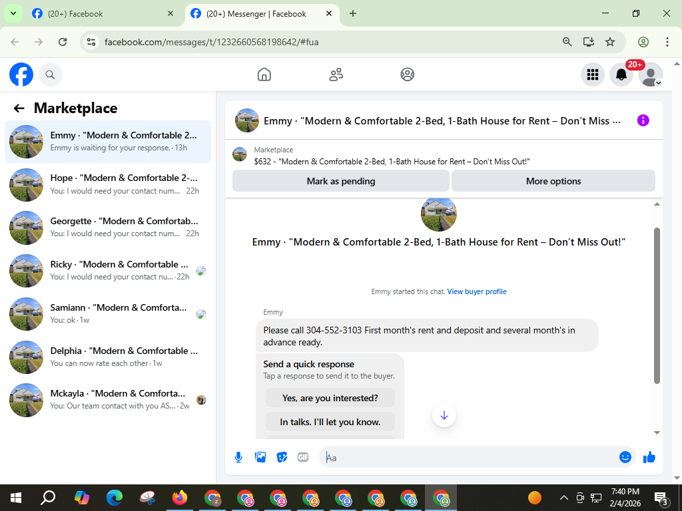Expand the tab search dropdown chevron
Viewport: 682px width, 511px height.
tap(13, 13)
